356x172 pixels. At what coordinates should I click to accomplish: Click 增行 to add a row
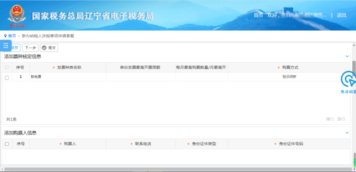(330, 119)
